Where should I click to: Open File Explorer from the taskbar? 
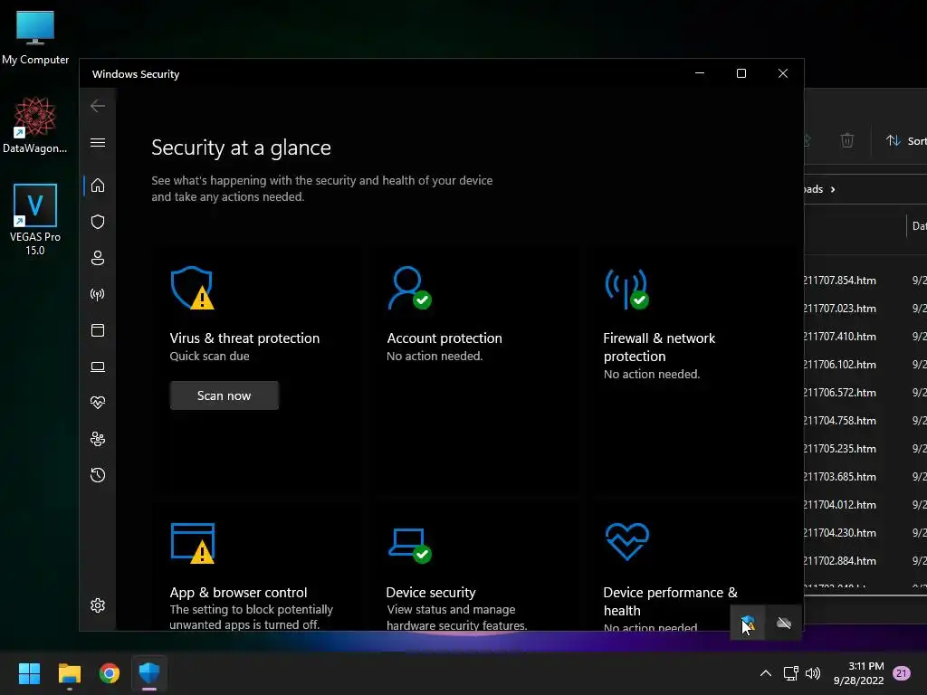tap(69, 673)
